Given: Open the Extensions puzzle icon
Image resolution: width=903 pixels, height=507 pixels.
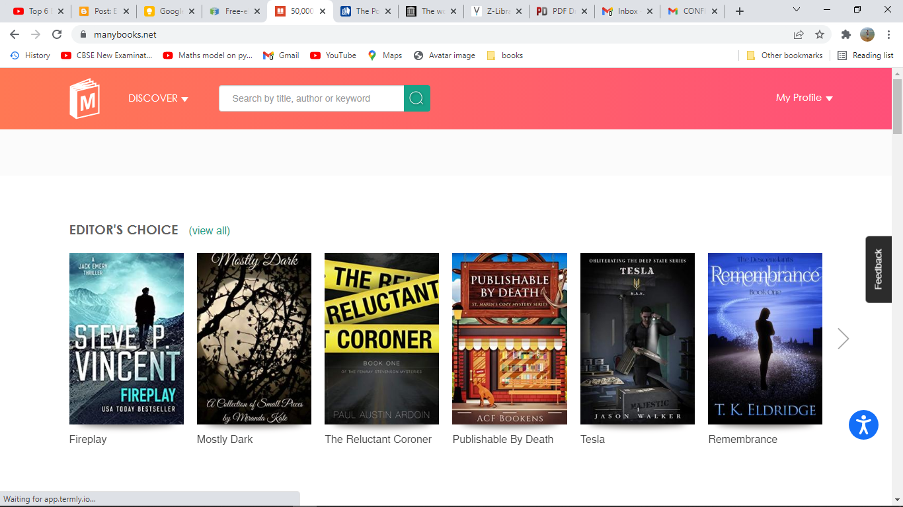Looking at the screenshot, I should [846, 34].
